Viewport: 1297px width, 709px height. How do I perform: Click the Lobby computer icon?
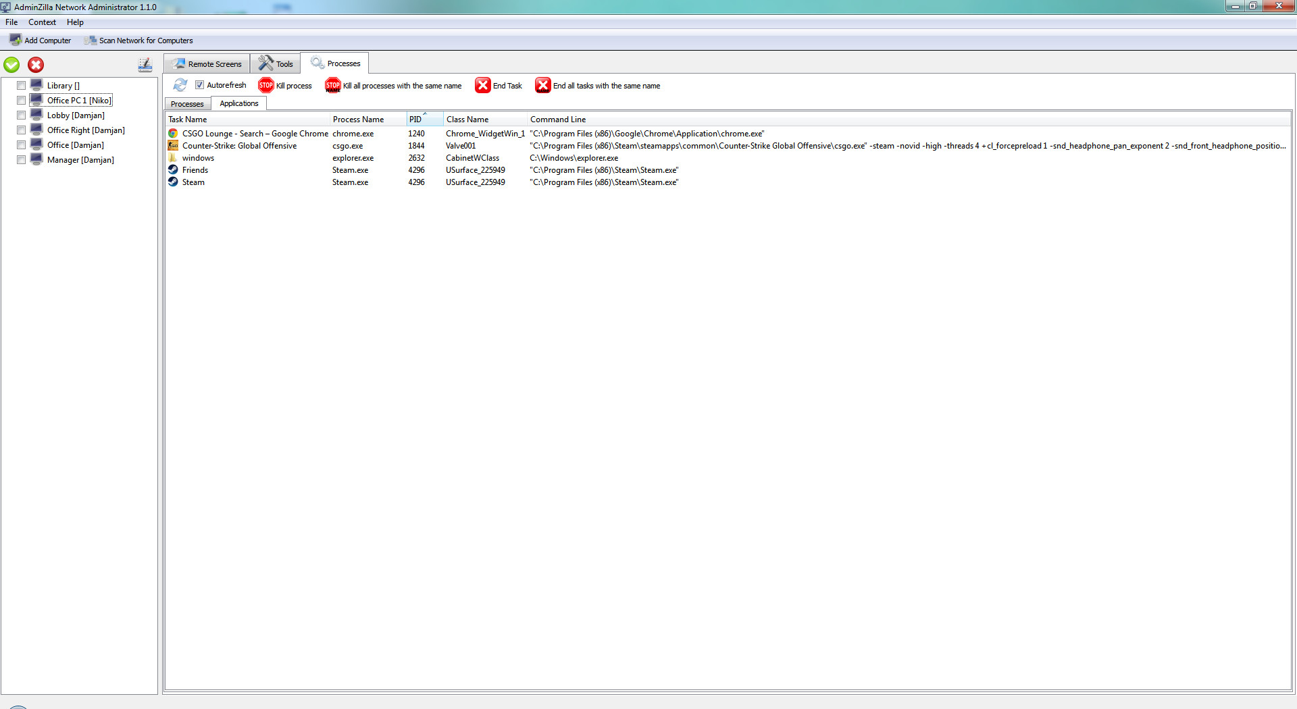(x=36, y=115)
